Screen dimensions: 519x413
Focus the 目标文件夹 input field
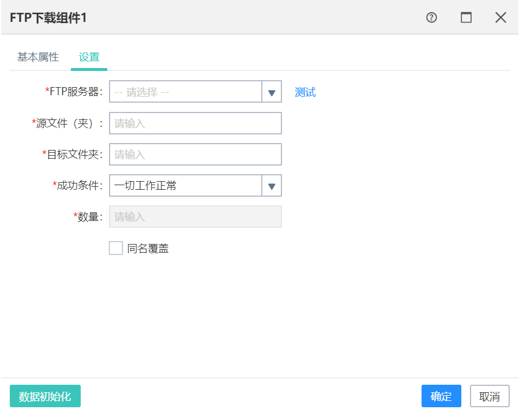[x=195, y=155]
